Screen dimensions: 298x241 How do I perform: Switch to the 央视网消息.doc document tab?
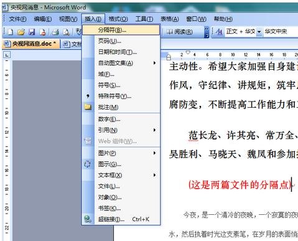(30, 44)
